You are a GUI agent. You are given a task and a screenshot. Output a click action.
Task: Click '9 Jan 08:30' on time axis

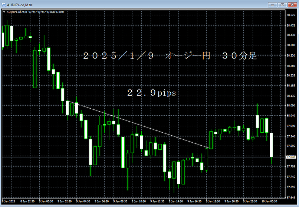pos(119,201)
